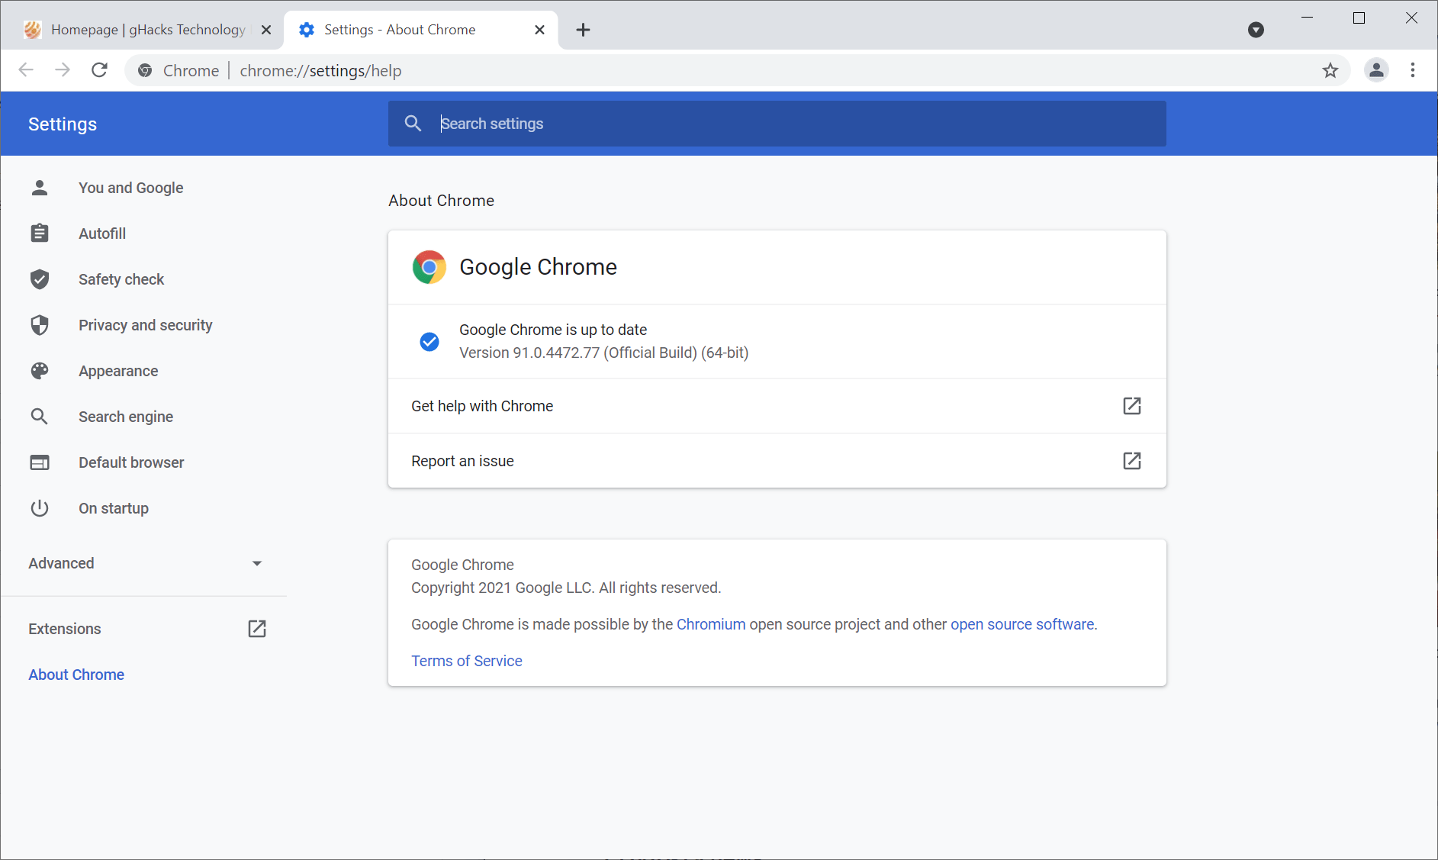Click the search magnifier icon in settings bar

413,124
